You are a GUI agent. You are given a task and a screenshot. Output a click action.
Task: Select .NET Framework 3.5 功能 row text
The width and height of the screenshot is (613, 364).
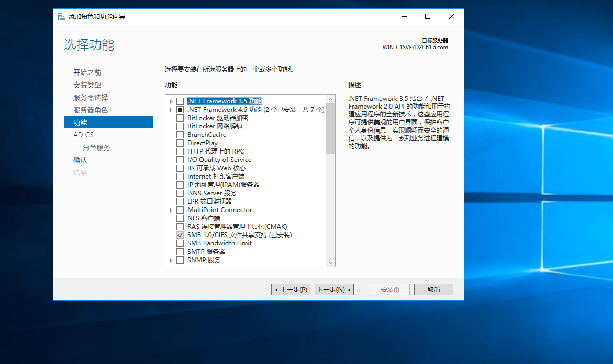point(225,101)
